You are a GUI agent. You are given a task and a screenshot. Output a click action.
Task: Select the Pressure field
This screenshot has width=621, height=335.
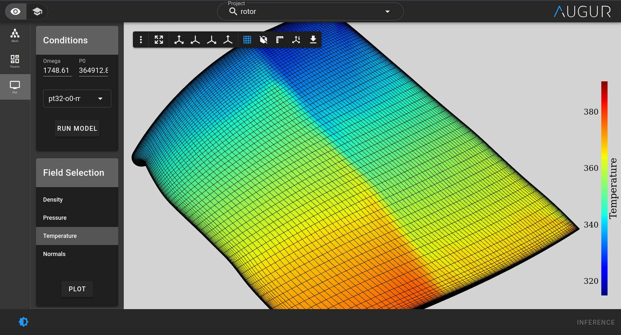[55, 218]
